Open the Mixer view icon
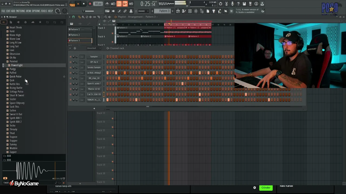Screen dimensions: 346x194 pyautogui.click(x=196, y=11)
